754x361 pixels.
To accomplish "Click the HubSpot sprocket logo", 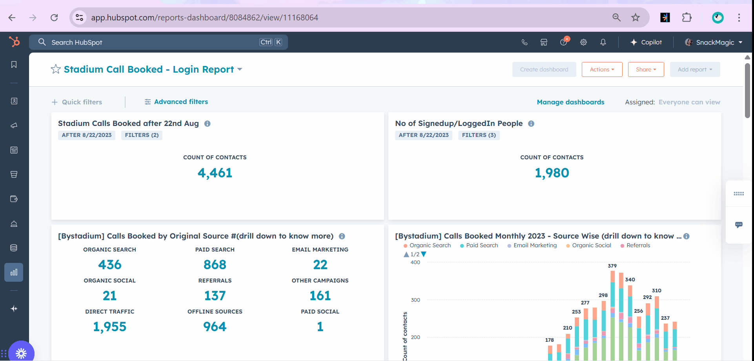I will coord(14,42).
